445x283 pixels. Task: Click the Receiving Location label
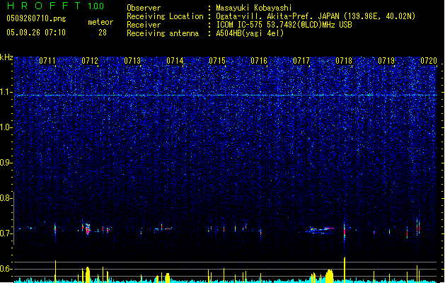click(x=165, y=16)
